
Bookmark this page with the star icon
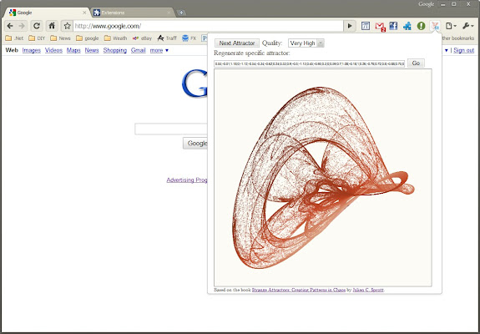68,26
